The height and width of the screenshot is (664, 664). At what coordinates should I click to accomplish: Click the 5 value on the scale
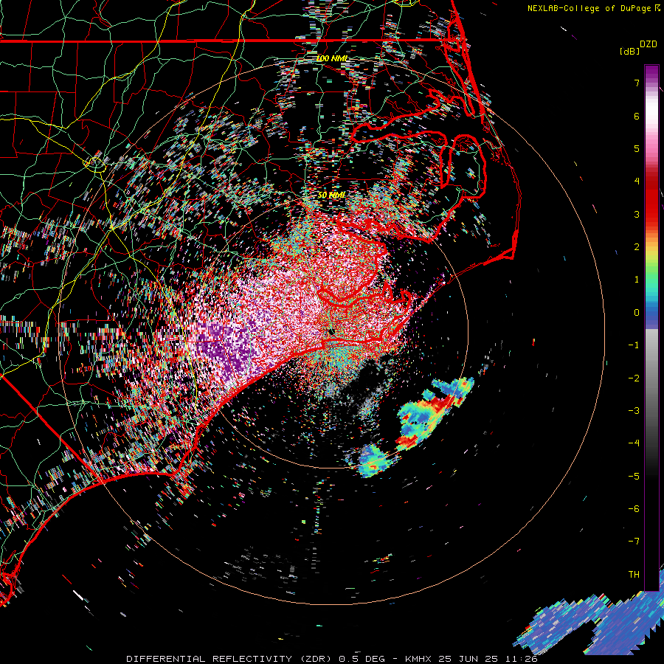click(x=637, y=148)
